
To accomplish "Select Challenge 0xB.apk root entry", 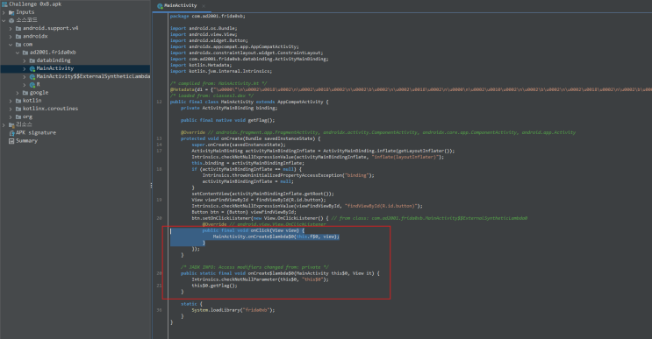I will 35,4.
